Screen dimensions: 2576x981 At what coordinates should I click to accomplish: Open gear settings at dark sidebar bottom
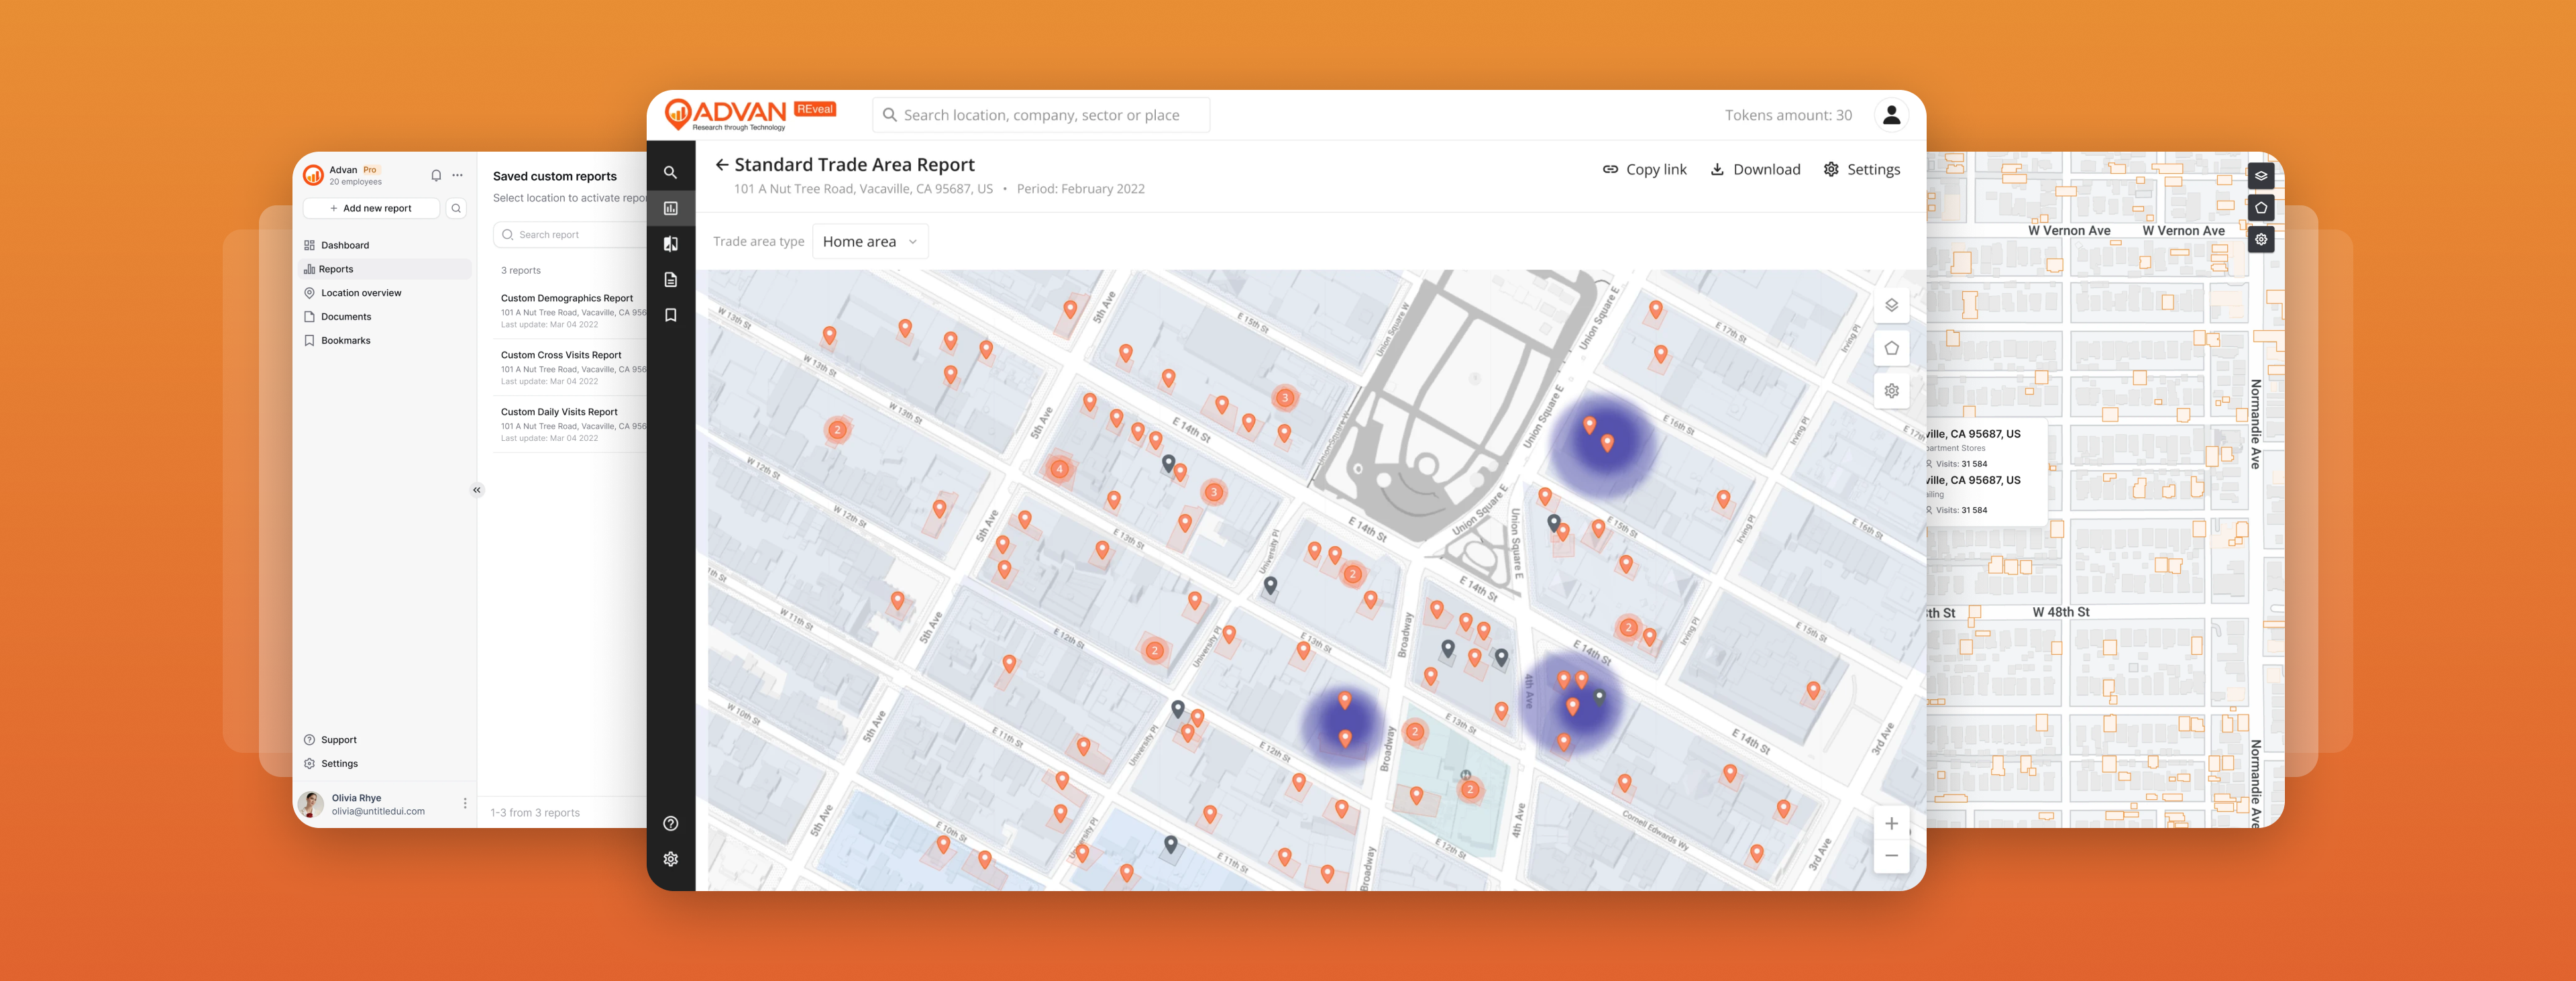click(x=670, y=859)
